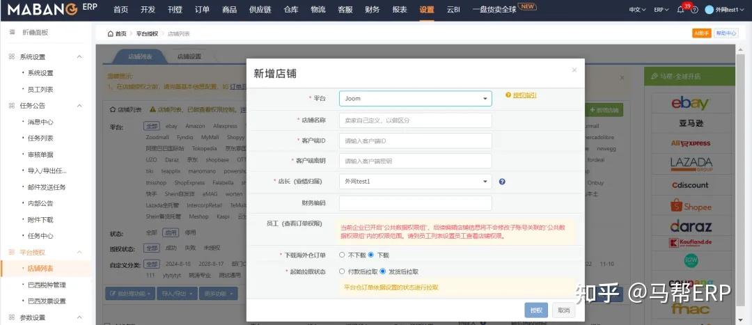Click the 授权指引 question icon
The width and height of the screenshot is (752, 325).
tap(508, 95)
